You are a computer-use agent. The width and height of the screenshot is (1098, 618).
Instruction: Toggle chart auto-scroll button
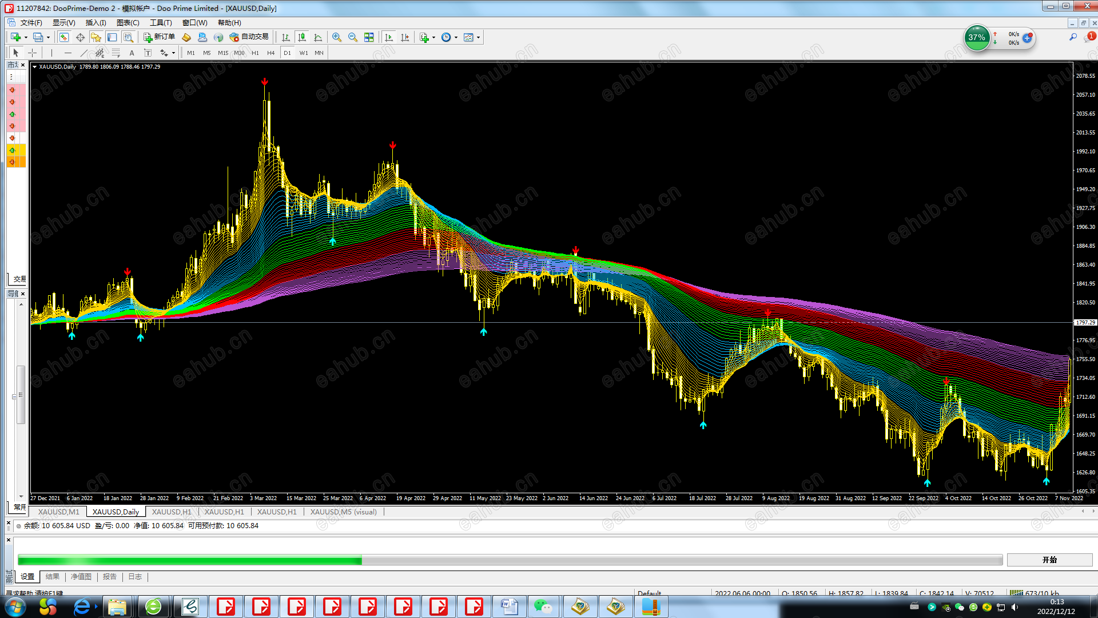point(389,37)
